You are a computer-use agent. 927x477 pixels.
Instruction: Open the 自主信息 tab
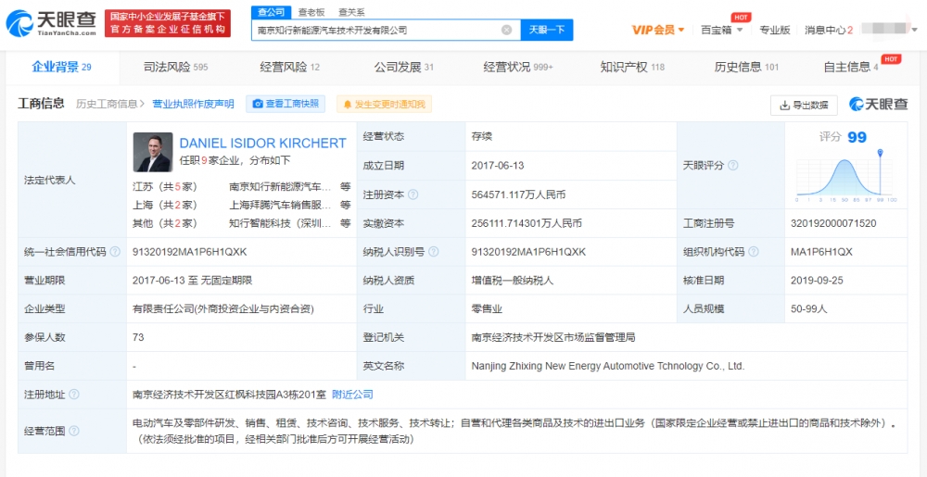pos(852,68)
